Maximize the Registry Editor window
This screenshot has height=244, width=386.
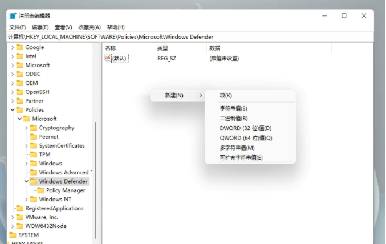coord(344,16)
